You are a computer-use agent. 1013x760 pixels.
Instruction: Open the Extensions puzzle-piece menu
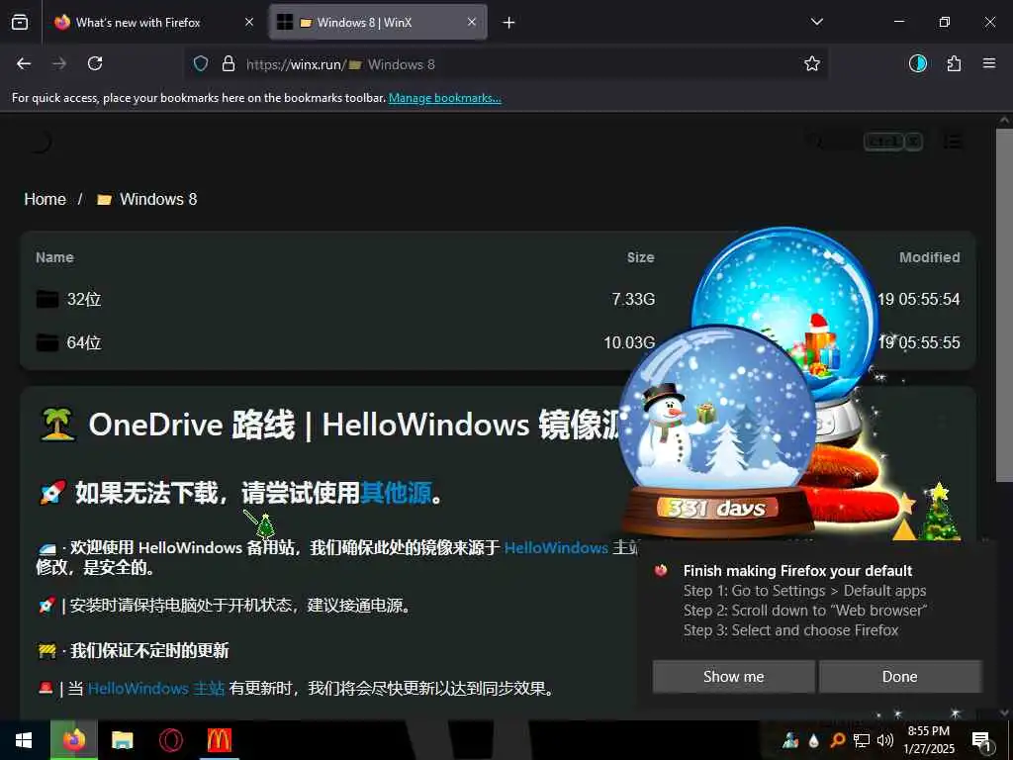pyautogui.click(x=954, y=63)
